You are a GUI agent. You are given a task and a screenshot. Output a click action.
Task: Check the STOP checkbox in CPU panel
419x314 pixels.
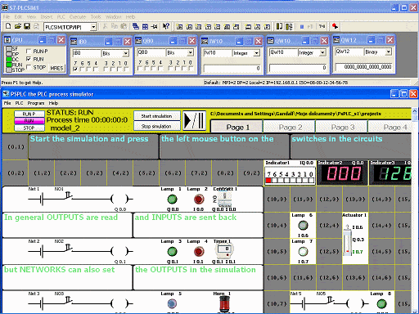[x=29, y=67]
